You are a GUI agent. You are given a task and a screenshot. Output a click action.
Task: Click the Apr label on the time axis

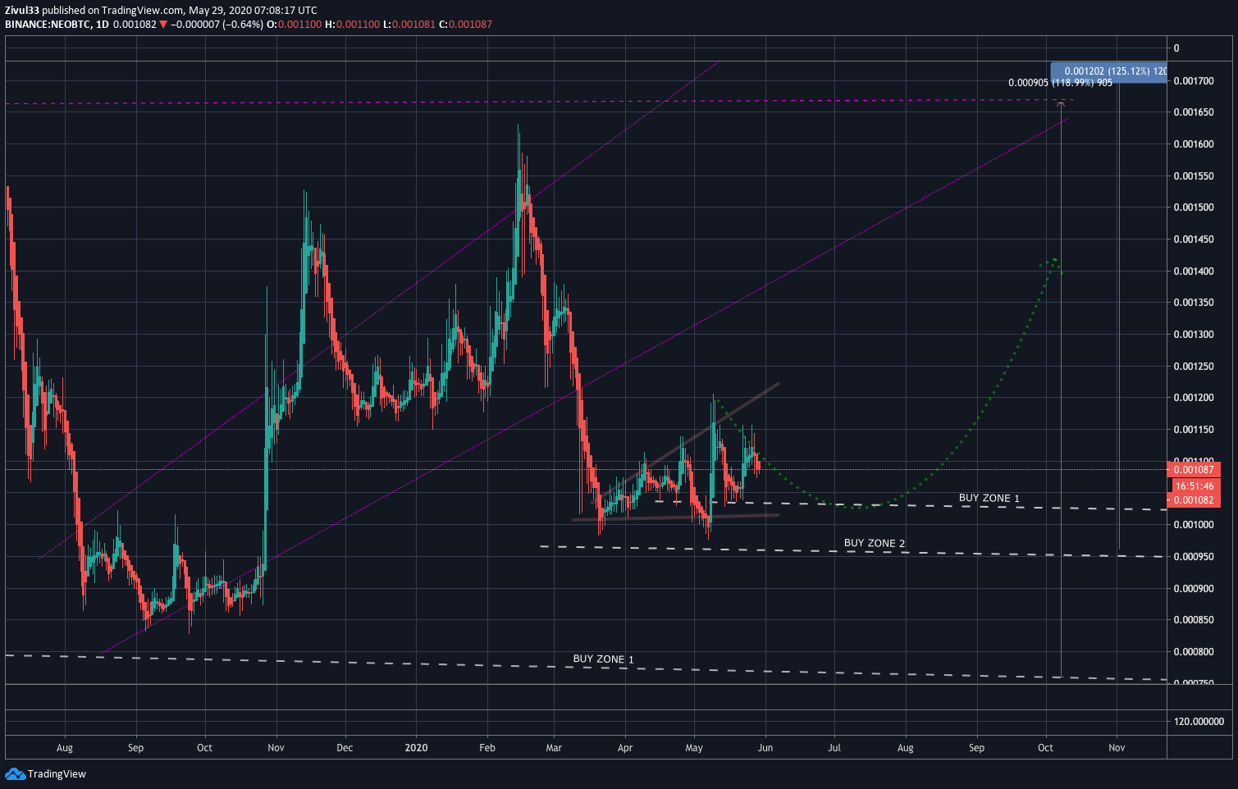tap(625, 748)
